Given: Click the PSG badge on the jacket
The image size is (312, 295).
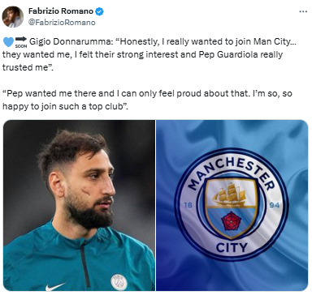Looking at the screenshot, I should tap(119, 282).
